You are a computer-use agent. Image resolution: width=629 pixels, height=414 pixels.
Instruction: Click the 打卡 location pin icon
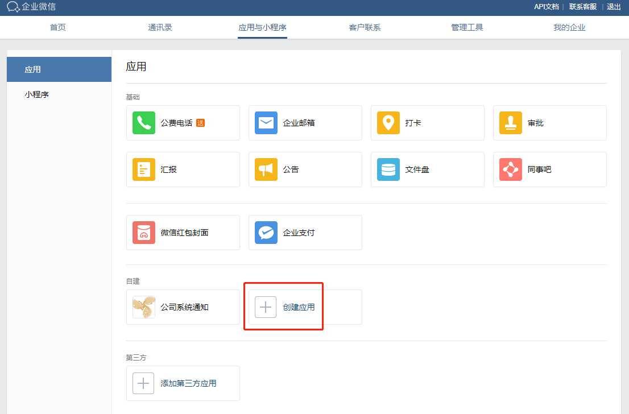(388, 123)
